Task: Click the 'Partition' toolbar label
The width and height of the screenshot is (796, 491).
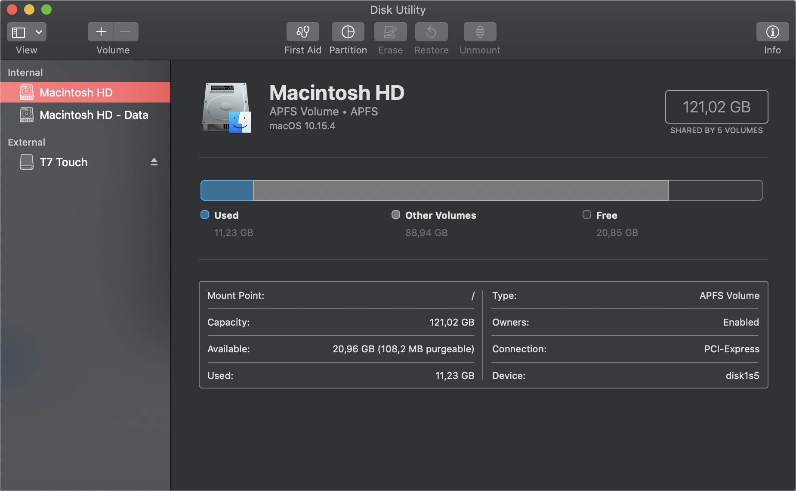Action: (348, 50)
